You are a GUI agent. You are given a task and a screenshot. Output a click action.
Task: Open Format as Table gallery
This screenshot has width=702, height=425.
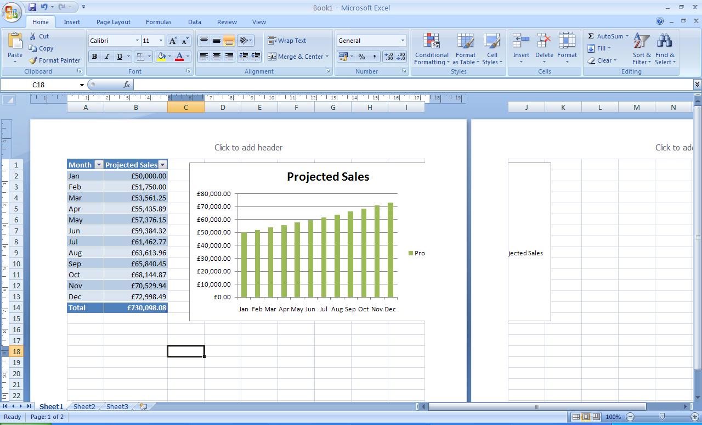pos(466,49)
